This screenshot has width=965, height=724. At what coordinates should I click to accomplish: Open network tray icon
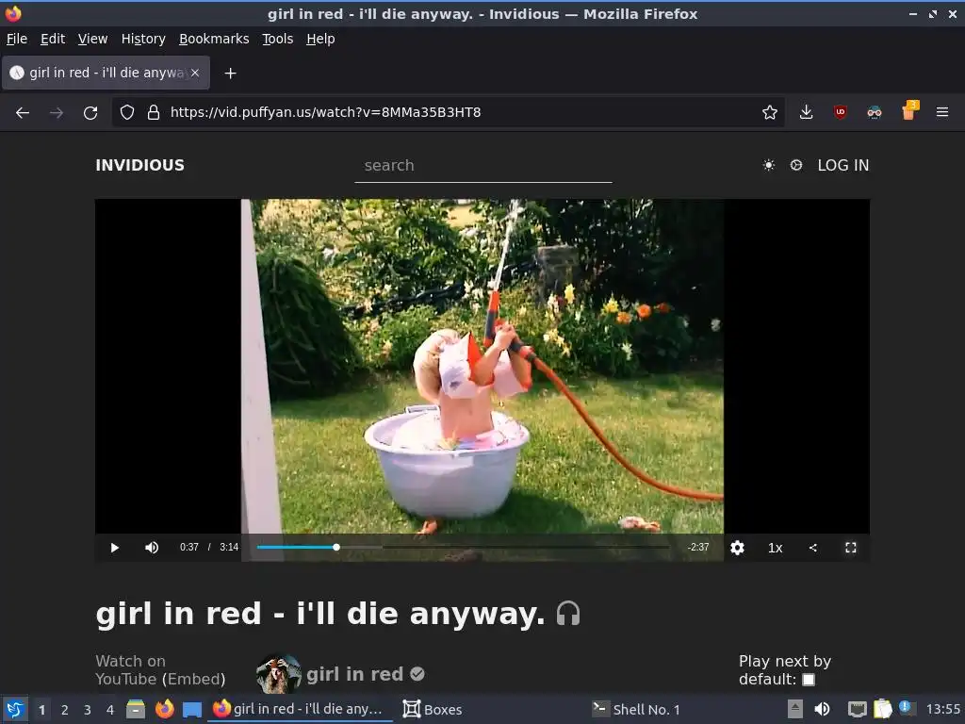pos(857,709)
